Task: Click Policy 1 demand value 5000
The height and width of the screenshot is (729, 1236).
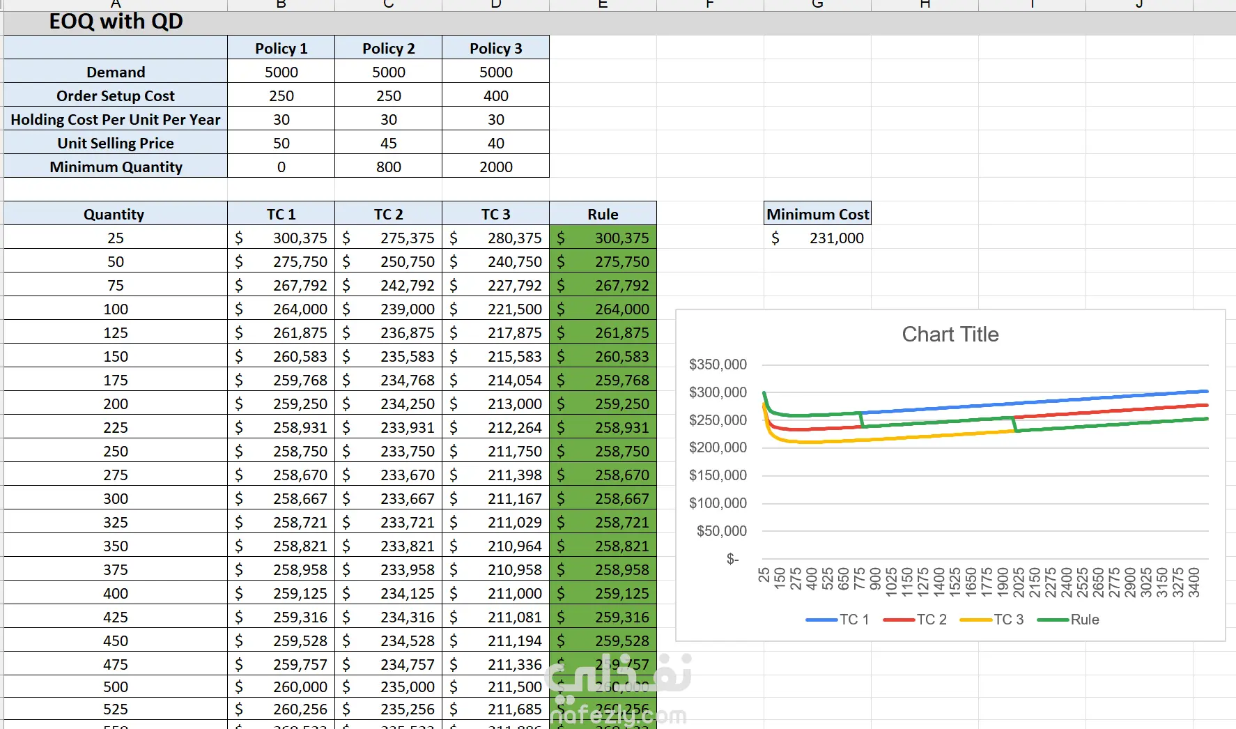Action: click(281, 72)
